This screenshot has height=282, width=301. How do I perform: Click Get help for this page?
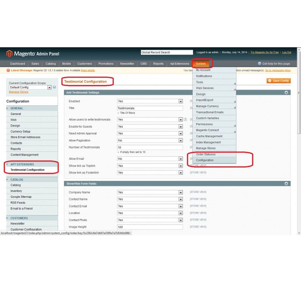point(276,63)
